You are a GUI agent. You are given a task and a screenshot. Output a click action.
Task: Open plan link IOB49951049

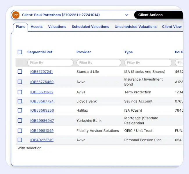42,131
